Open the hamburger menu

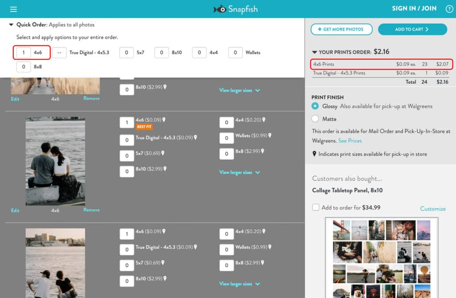pyautogui.click(x=13, y=9)
